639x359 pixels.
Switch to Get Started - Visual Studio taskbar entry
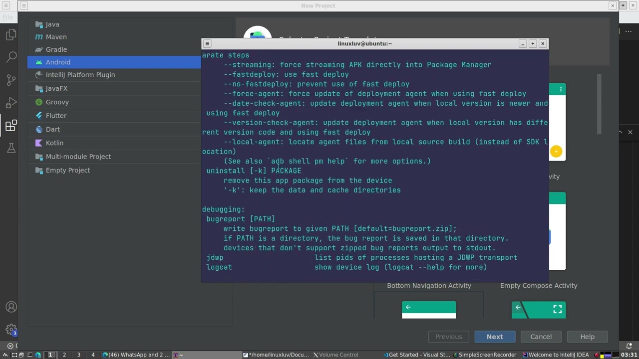tap(416, 355)
